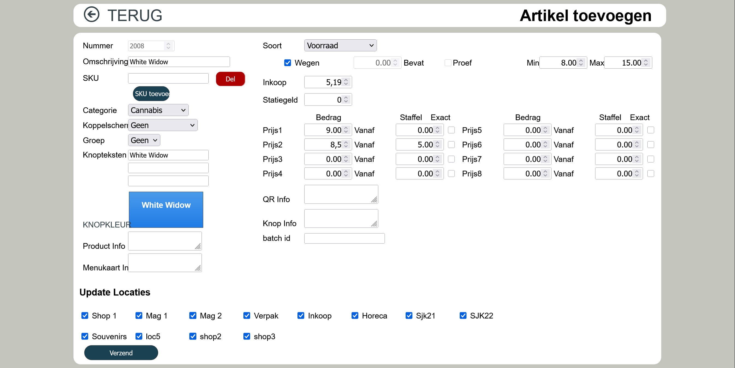The width and height of the screenshot is (735, 368).
Task: Click the Prijs4 Bedrag field
Action: pyautogui.click(x=328, y=173)
